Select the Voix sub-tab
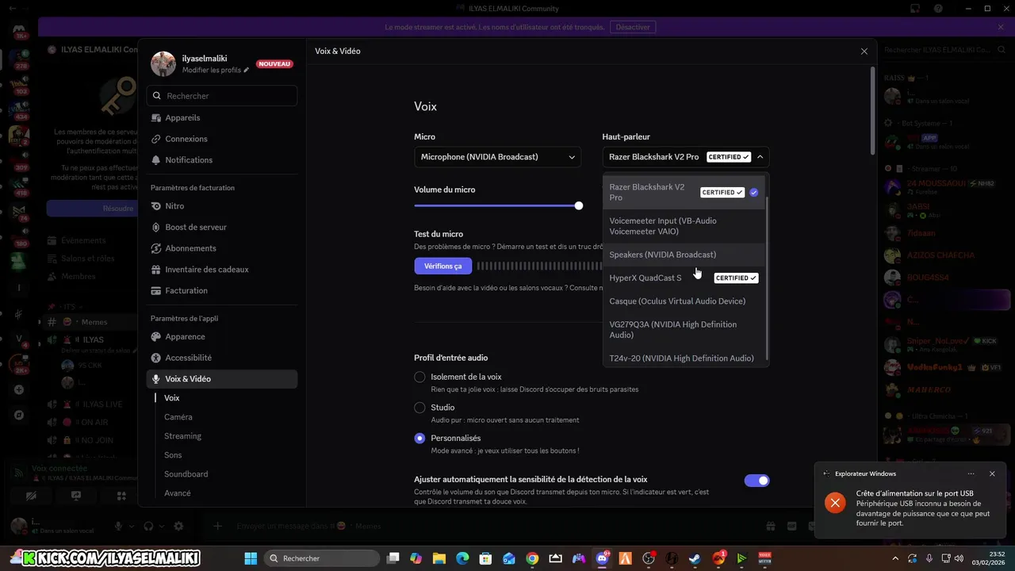The width and height of the screenshot is (1015, 571). tap(172, 398)
